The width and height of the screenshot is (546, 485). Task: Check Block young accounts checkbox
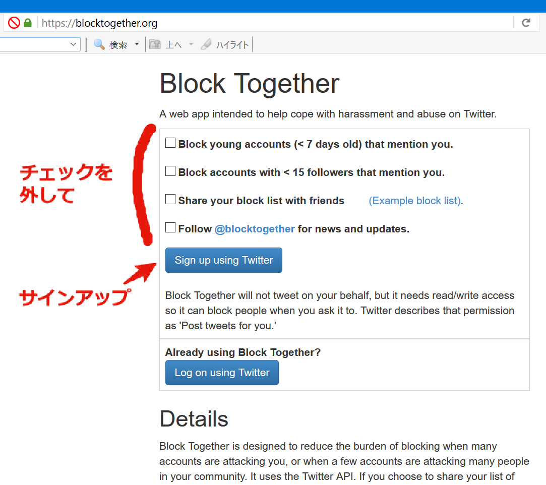pos(170,143)
